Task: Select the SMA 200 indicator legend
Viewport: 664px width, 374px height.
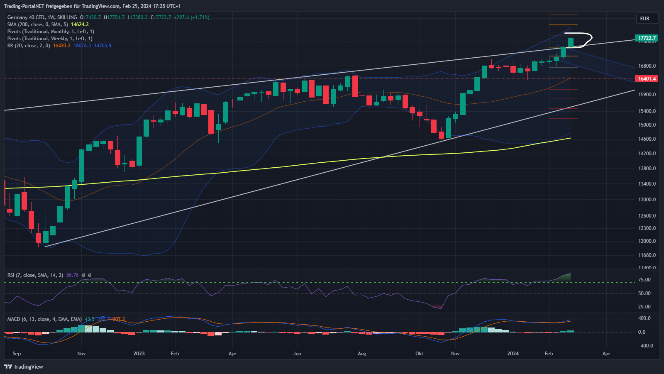Action: pyautogui.click(x=37, y=24)
